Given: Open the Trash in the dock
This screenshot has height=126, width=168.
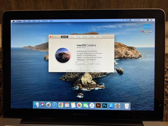Looking at the screenshot, I should 127,106.
